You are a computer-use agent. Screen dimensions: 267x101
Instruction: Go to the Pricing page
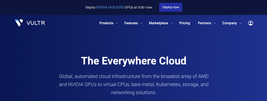[185, 23]
